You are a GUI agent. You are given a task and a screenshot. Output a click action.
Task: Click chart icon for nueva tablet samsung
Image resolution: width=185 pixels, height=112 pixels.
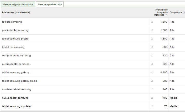[x=152, y=98]
